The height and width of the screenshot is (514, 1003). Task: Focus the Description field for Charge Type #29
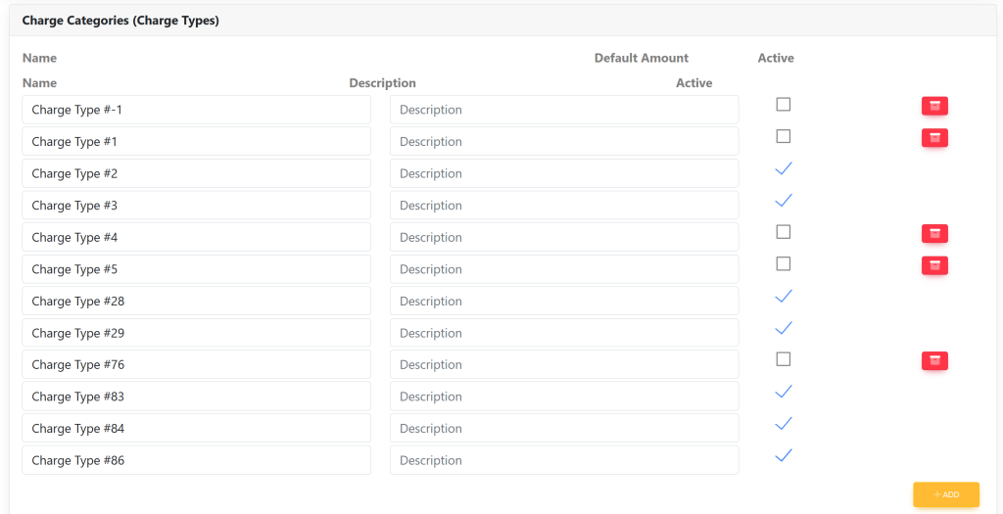click(563, 333)
